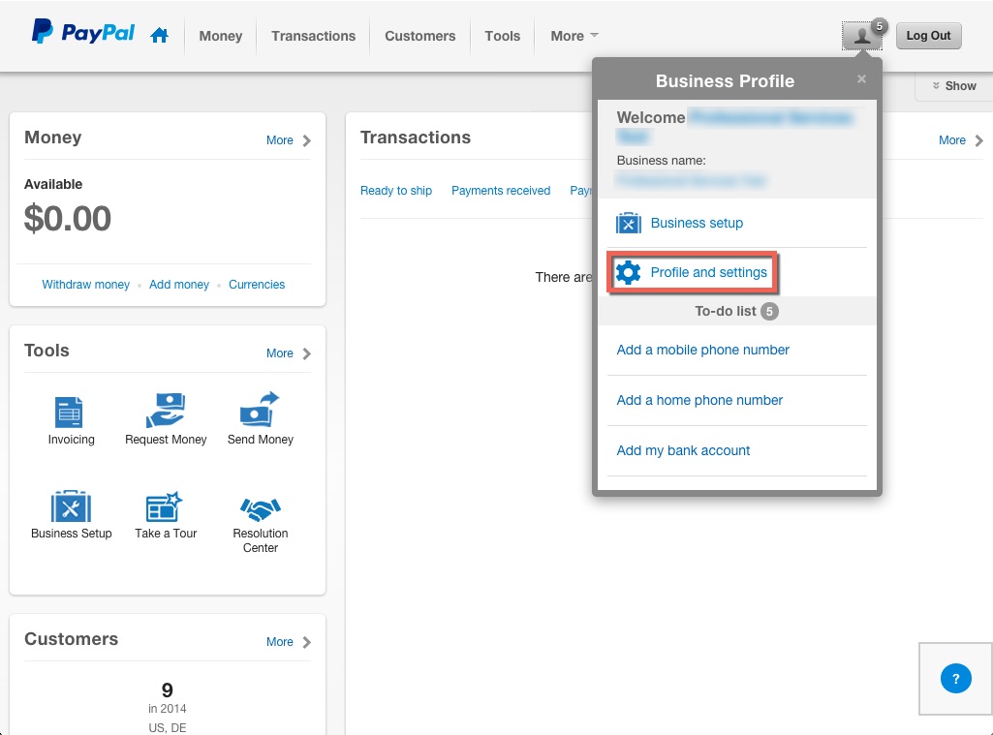
Task: Click the Transactions panel chevron arrow
Action: coord(979,140)
